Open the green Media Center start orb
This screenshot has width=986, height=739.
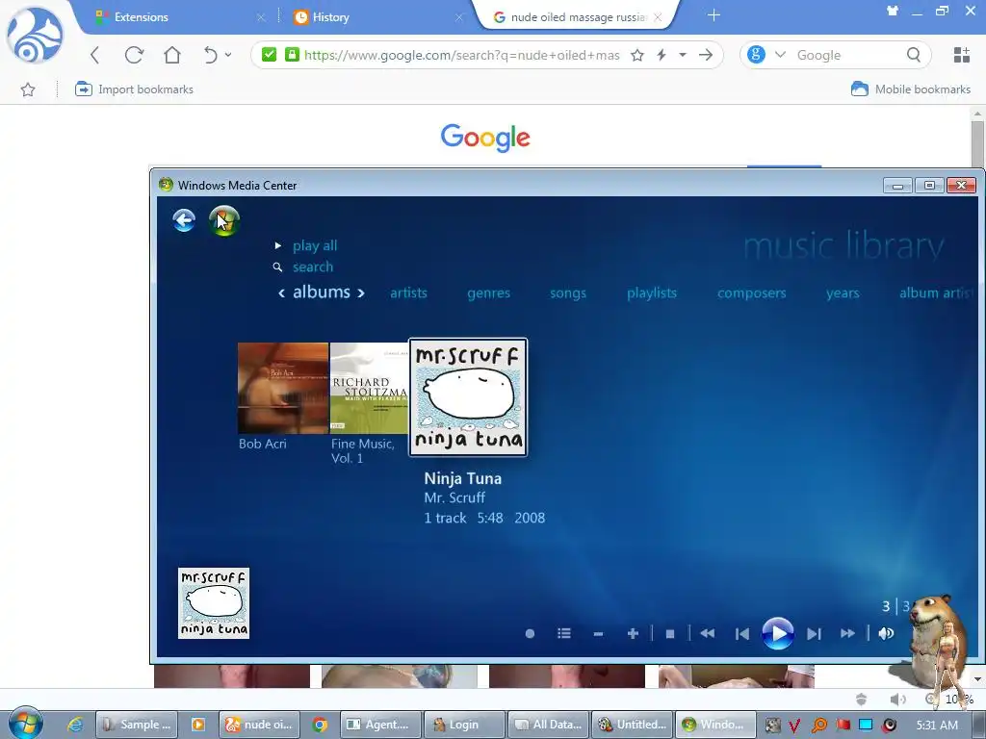(224, 220)
